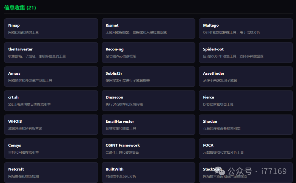Click the theHarvester card

point(51,53)
